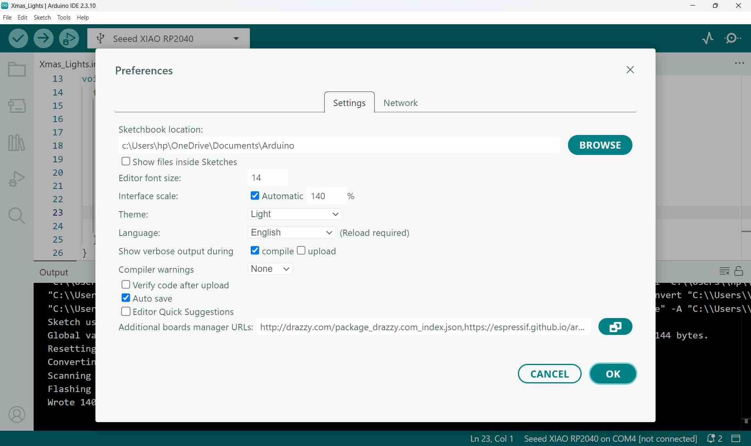Start the Debug button in toolbar
The width and height of the screenshot is (751, 446).
coord(69,38)
